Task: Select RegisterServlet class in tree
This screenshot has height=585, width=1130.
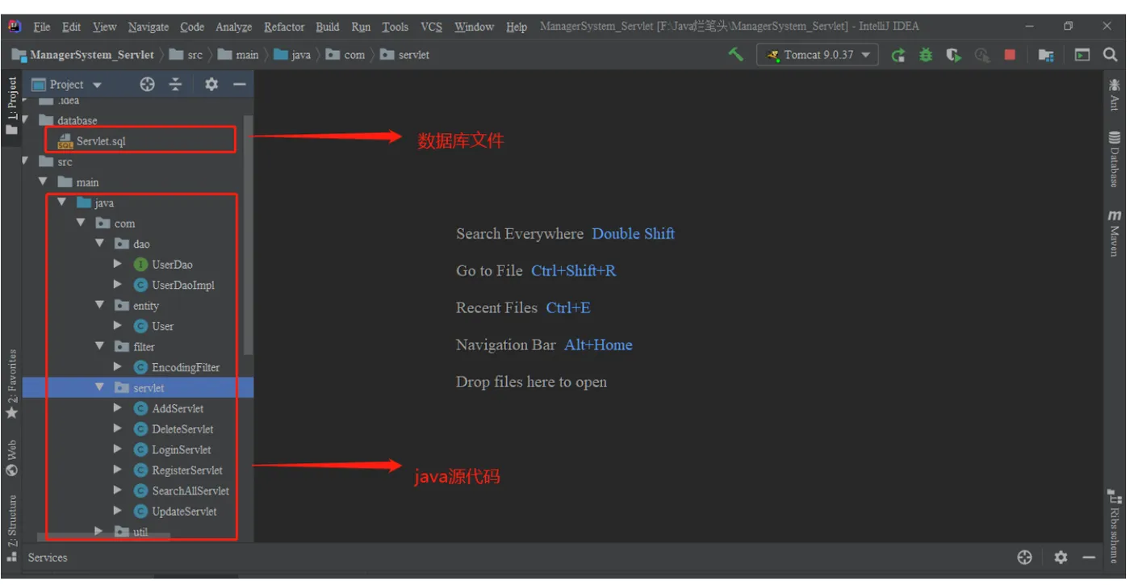Action: point(187,470)
